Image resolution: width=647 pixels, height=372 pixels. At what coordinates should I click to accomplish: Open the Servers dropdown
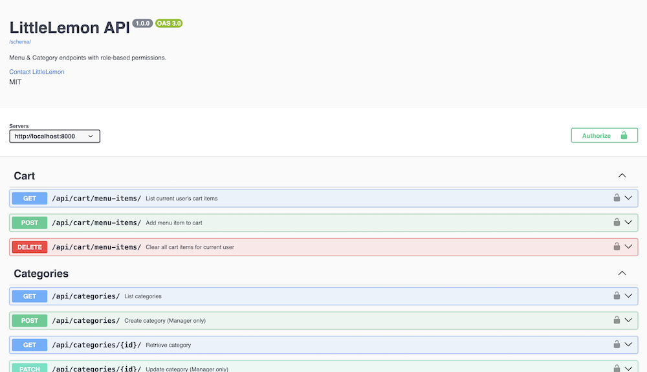(x=55, y=137)
